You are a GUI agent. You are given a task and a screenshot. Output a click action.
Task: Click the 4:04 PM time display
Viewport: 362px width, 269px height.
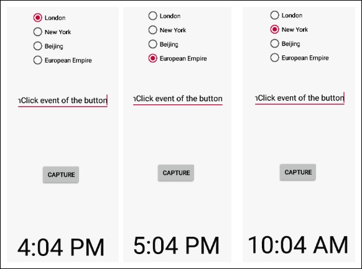click(x=61, y=247)
